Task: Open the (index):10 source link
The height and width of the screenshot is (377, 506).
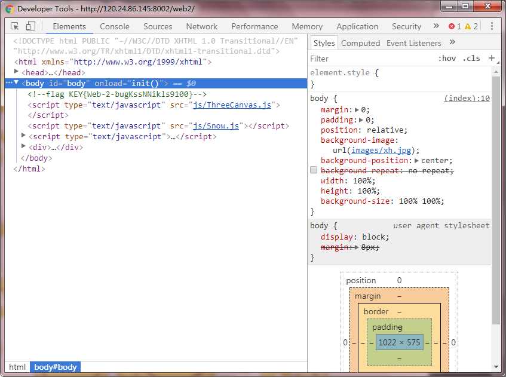Action: point(467,99)
